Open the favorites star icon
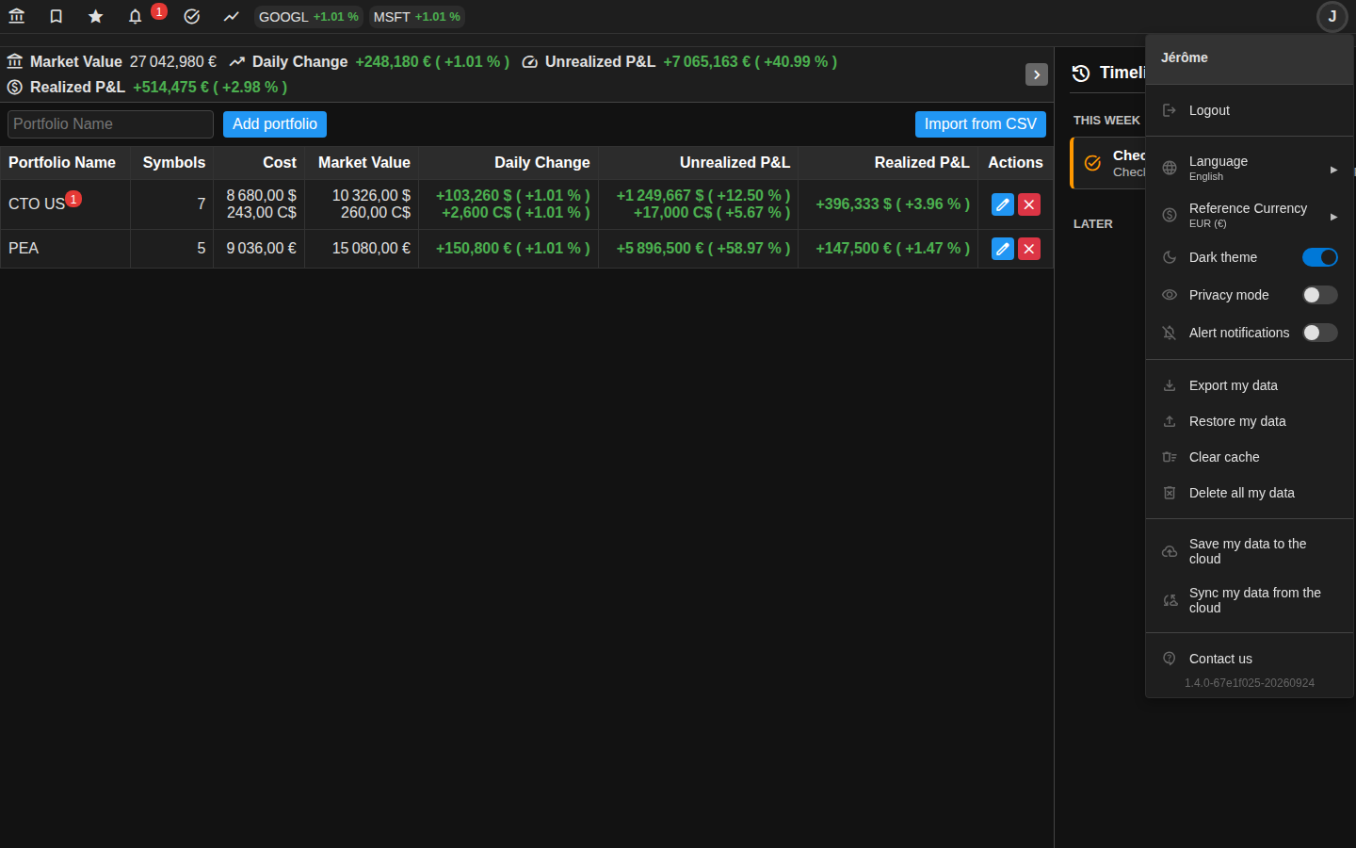1356x848 pixels. (95, 16)
